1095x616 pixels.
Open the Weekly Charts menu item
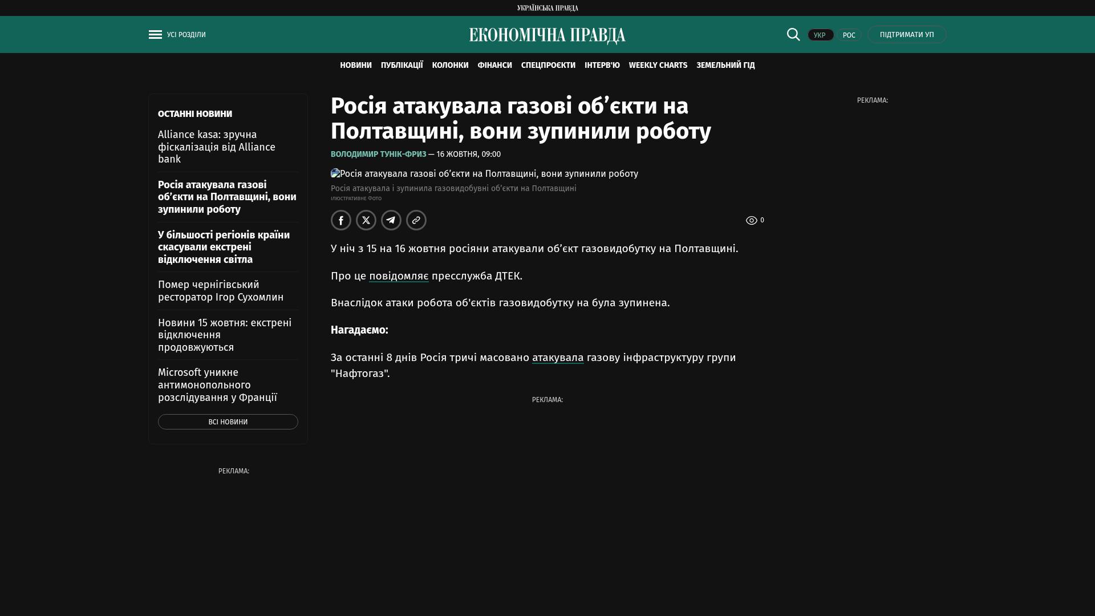[658, 66]
